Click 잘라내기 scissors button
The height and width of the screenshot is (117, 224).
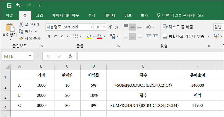(29, 24)
